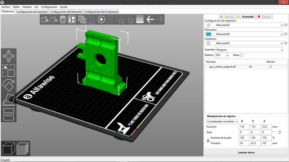Viewport: 289px width, 162px height.
Task: Click Posición Z field showing 53.5
Action: [x=266, y=127]
